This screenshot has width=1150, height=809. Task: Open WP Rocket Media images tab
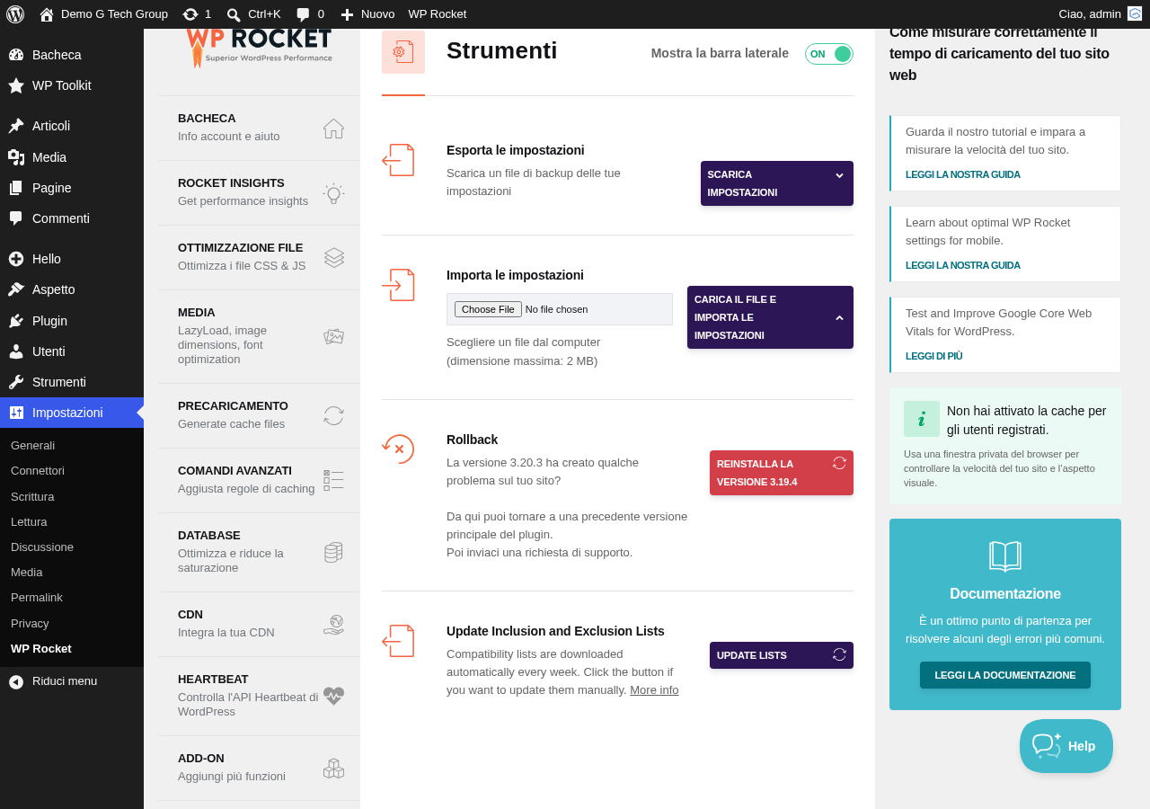point(260,337)
